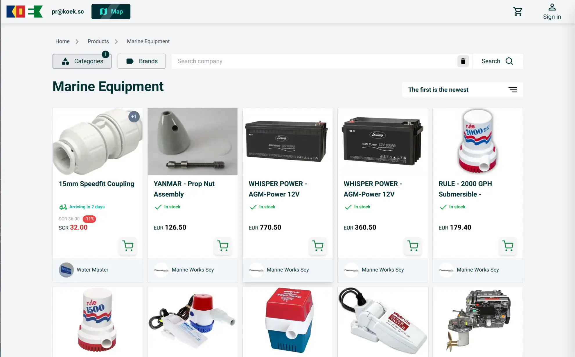This screenshot has width=575, height=357.
Task: Click the +1 badge on coupling image
Action: [134, 117]
